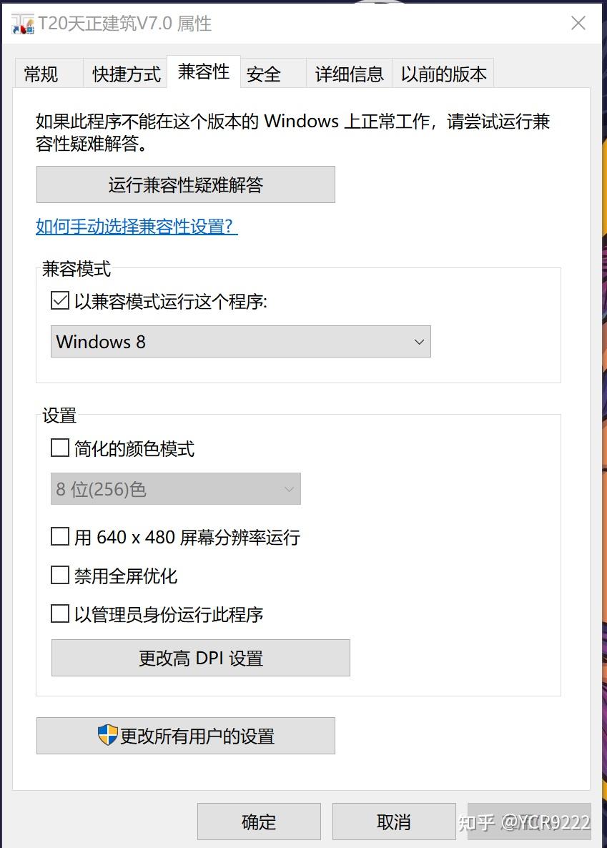
Task: Enable 以管理员身份运行此程序
Action: pyautogui.click(x=59, y=613)
